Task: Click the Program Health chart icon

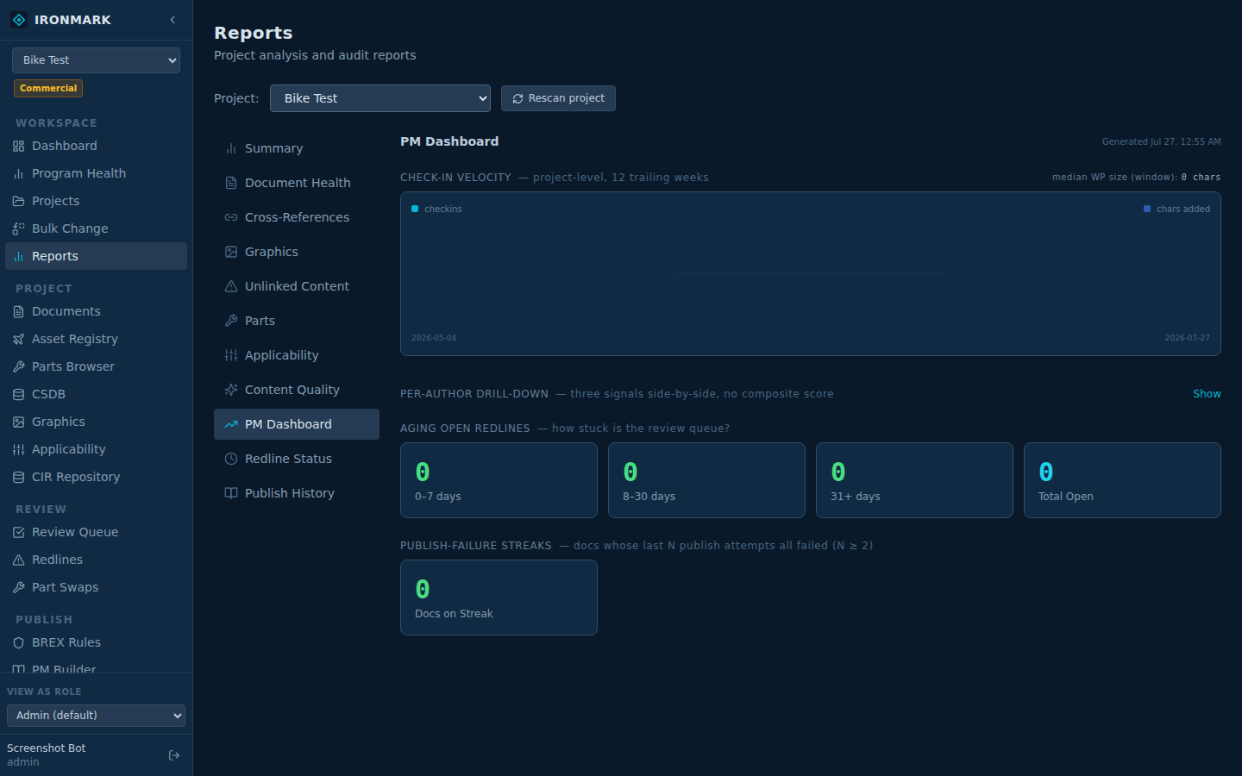Action: 18,174
